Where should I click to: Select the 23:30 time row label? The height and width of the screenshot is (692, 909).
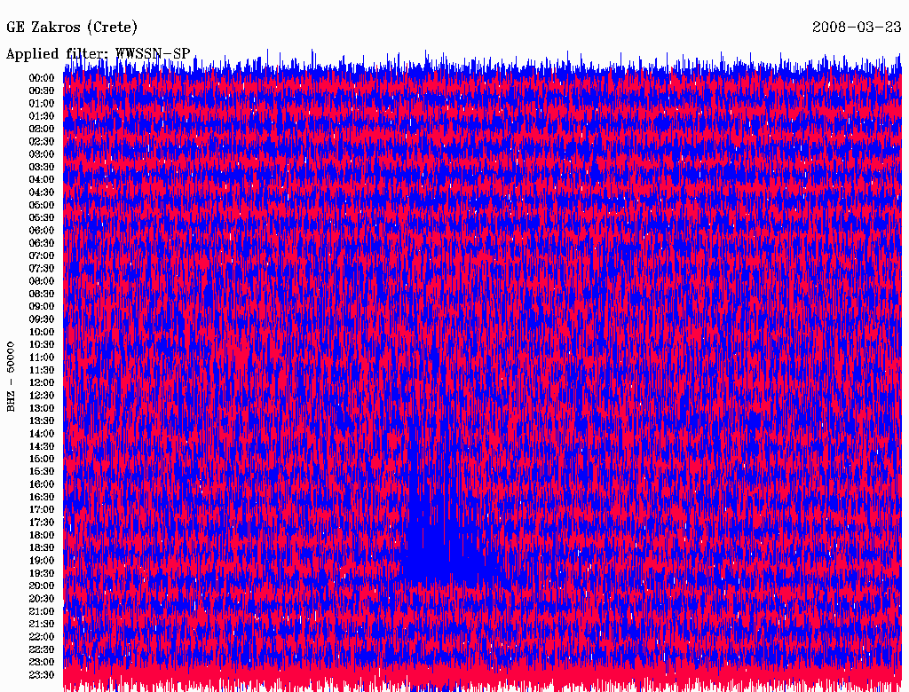pyautogui.click(x=42, y=674)
